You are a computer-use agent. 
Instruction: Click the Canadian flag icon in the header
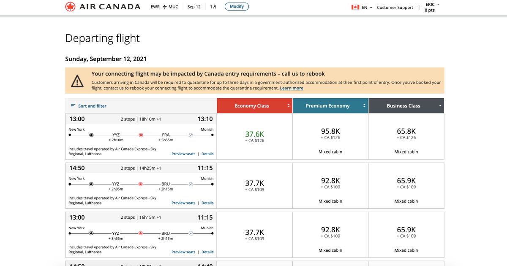[x=355, y=7]
